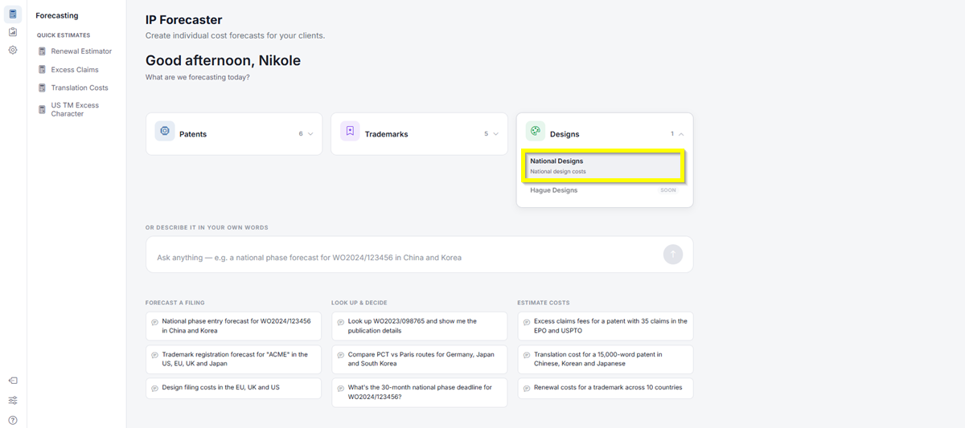Open Excess Claims quick estimate
965x428 pixels.
click(75, 70)
